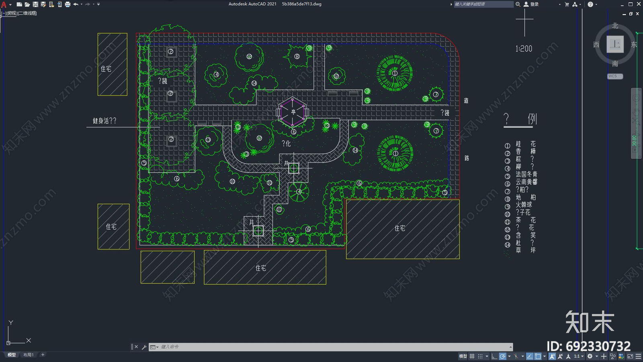The image size is (643, 362).
Task: Toggle polar tracking in status bar
Action: (x=503, y=356)
